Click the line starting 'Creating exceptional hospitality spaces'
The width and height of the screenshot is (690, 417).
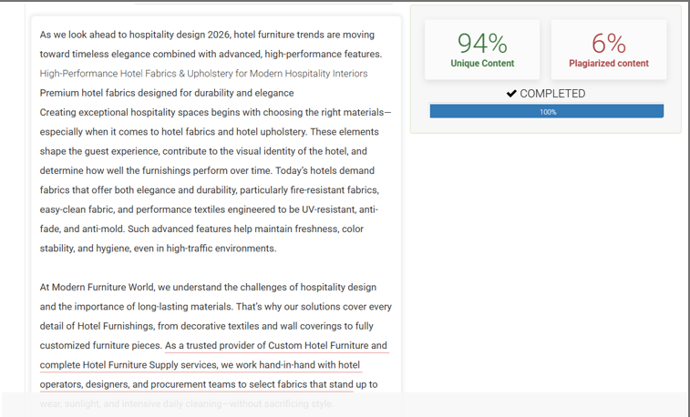point(215,112)
